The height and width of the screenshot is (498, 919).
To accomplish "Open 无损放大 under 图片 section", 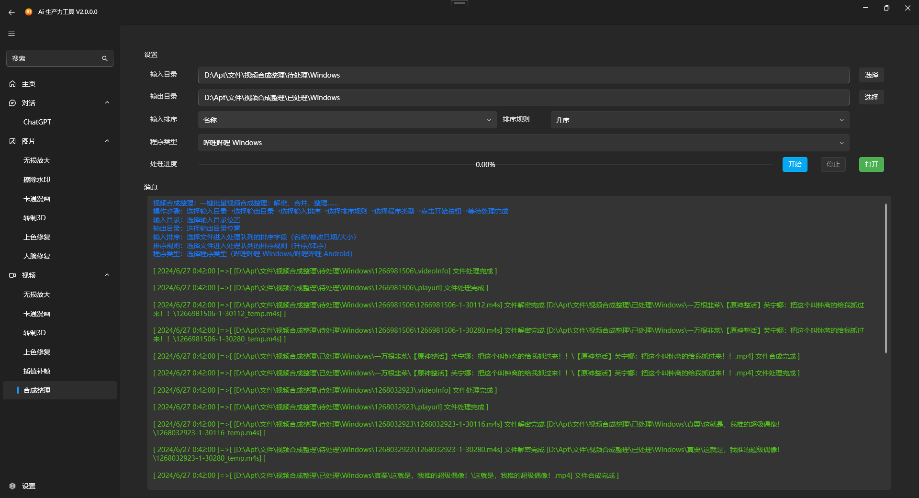I will click(60, 160).
